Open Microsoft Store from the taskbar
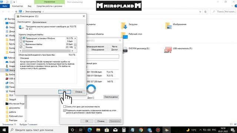237x133 pixels. [x=107, y=130]
